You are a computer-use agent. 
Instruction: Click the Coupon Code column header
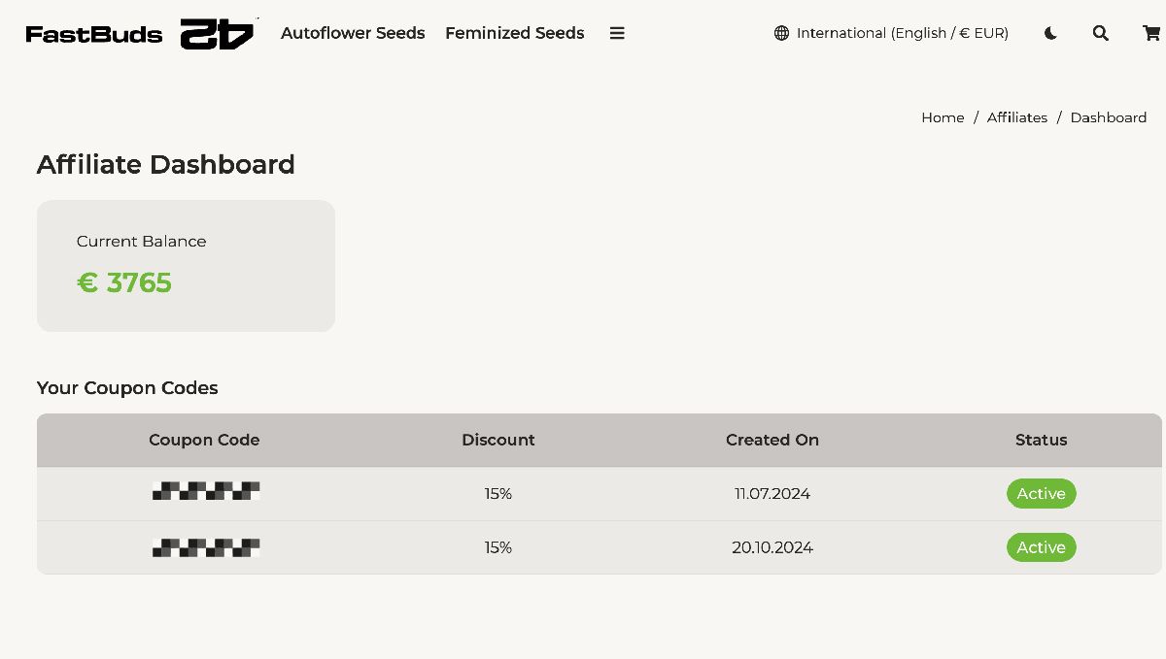204,440
